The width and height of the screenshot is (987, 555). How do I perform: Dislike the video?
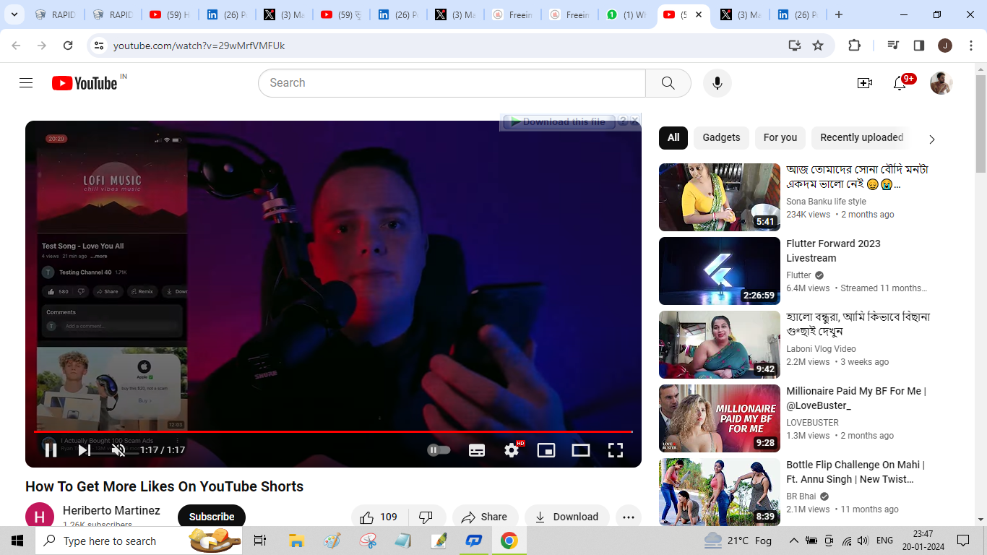point(426,517)
